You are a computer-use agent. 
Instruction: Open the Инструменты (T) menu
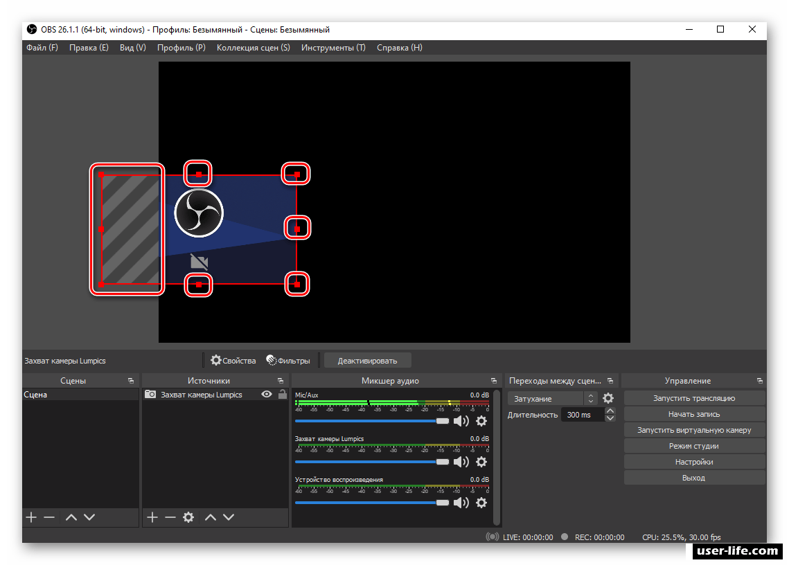click(x=333, y=47)
